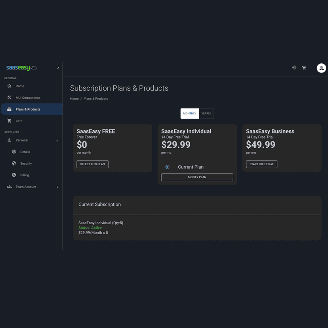The width and height of the screenshot is (328, 328).
Task: Select the Current Plan radio button
Action: click(167, 167)
